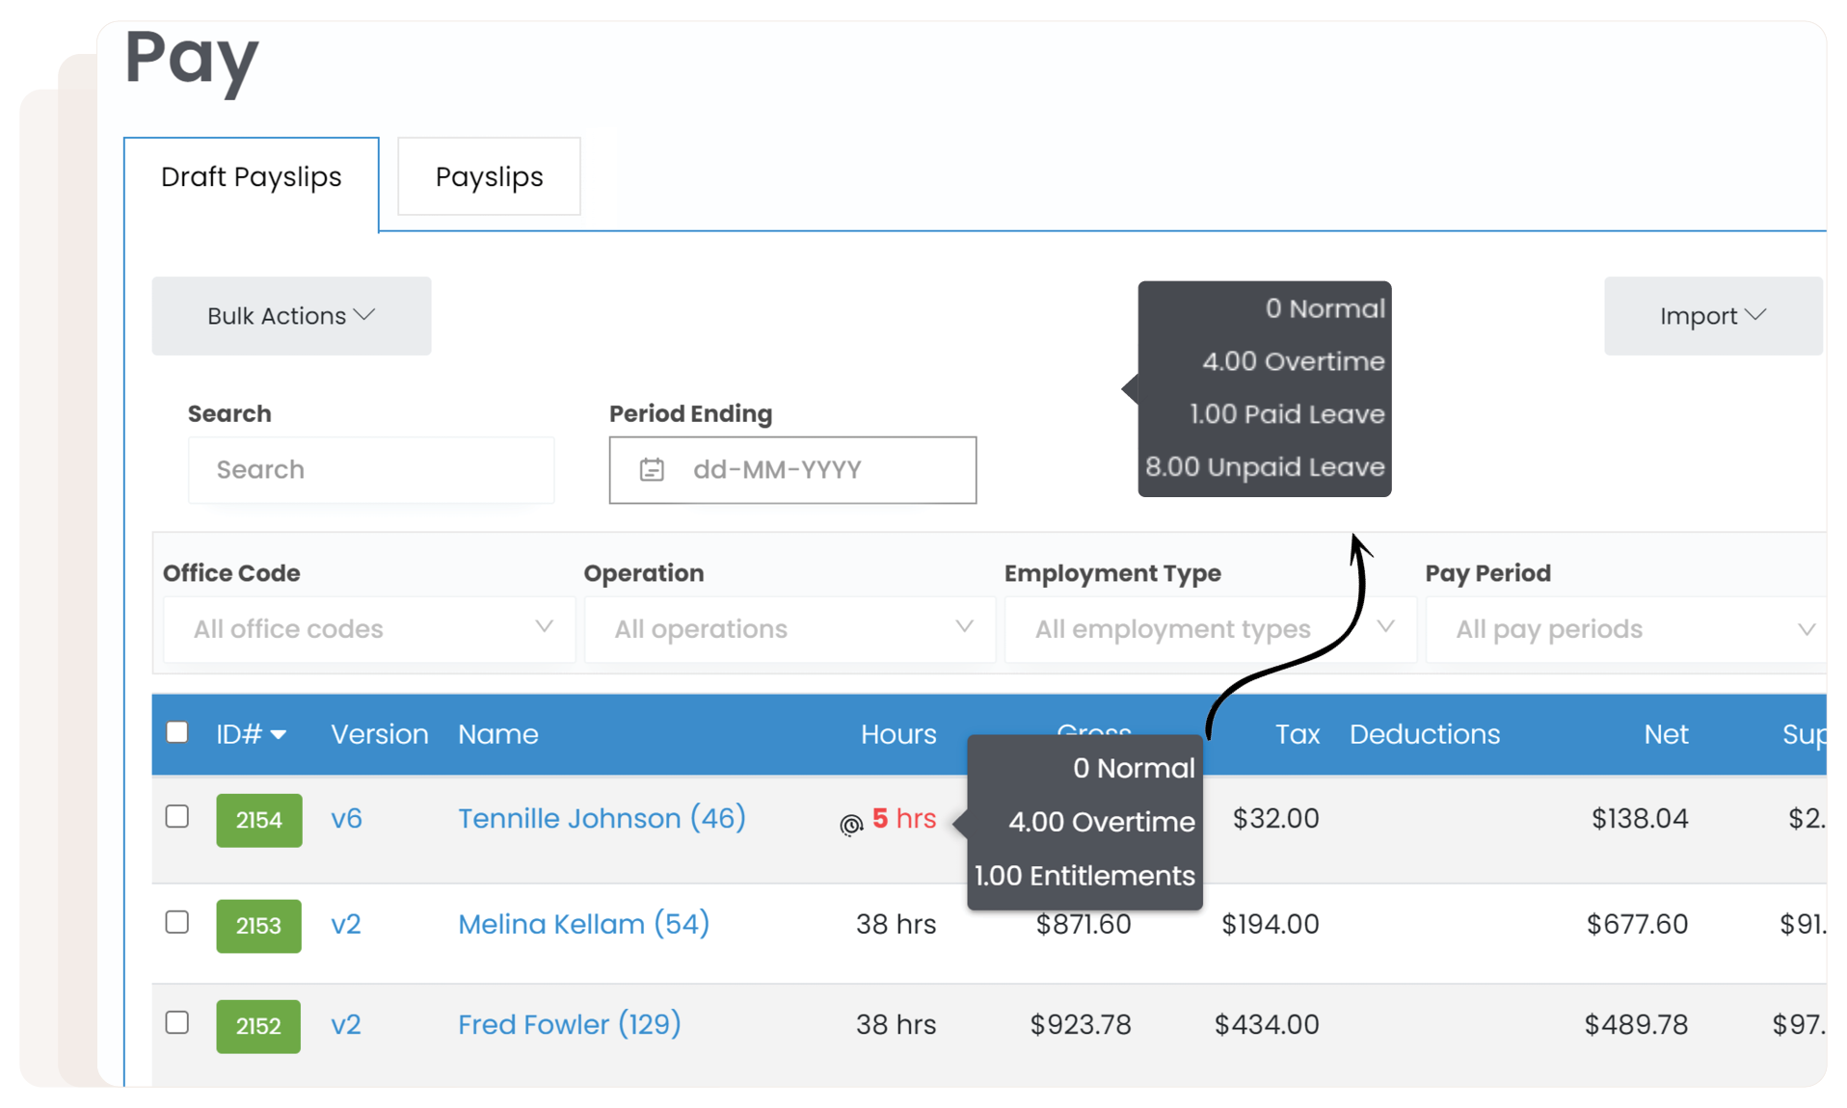1847x1108 pixels.
Task: Open Tennille Johnson (46) employee link
Action: pos(602,818)
